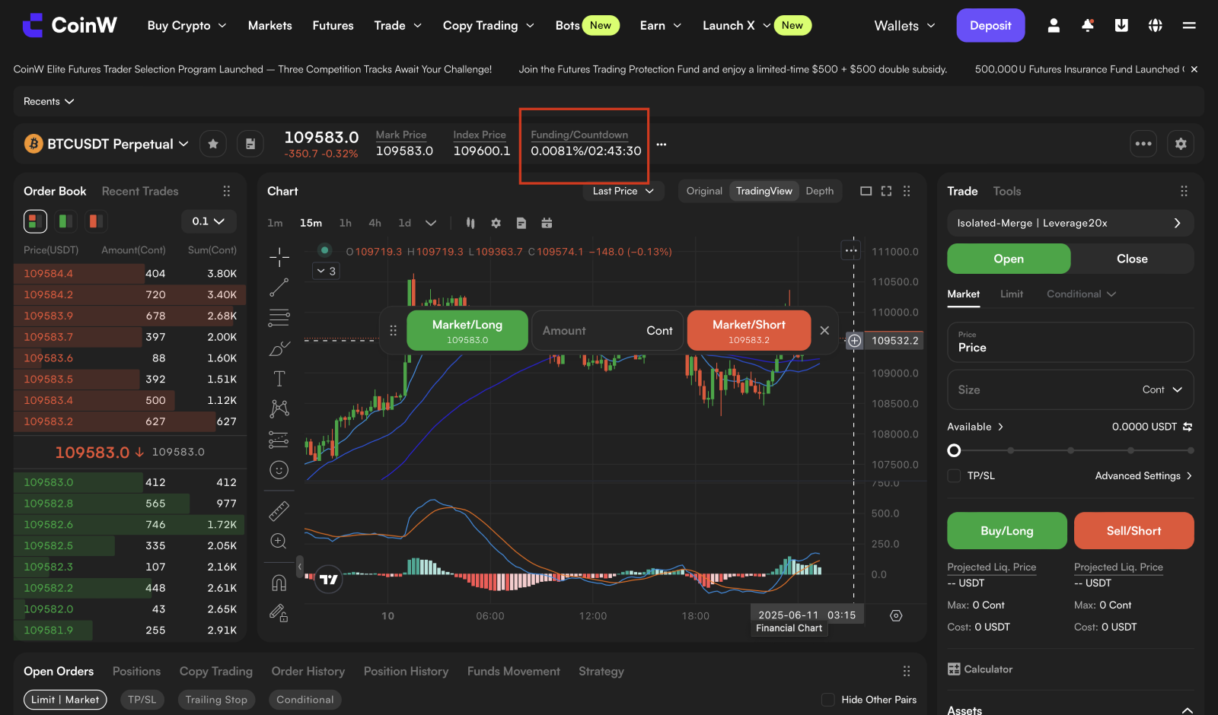
Task: Select the trend line drawing tool
Action: click(279, 288)
